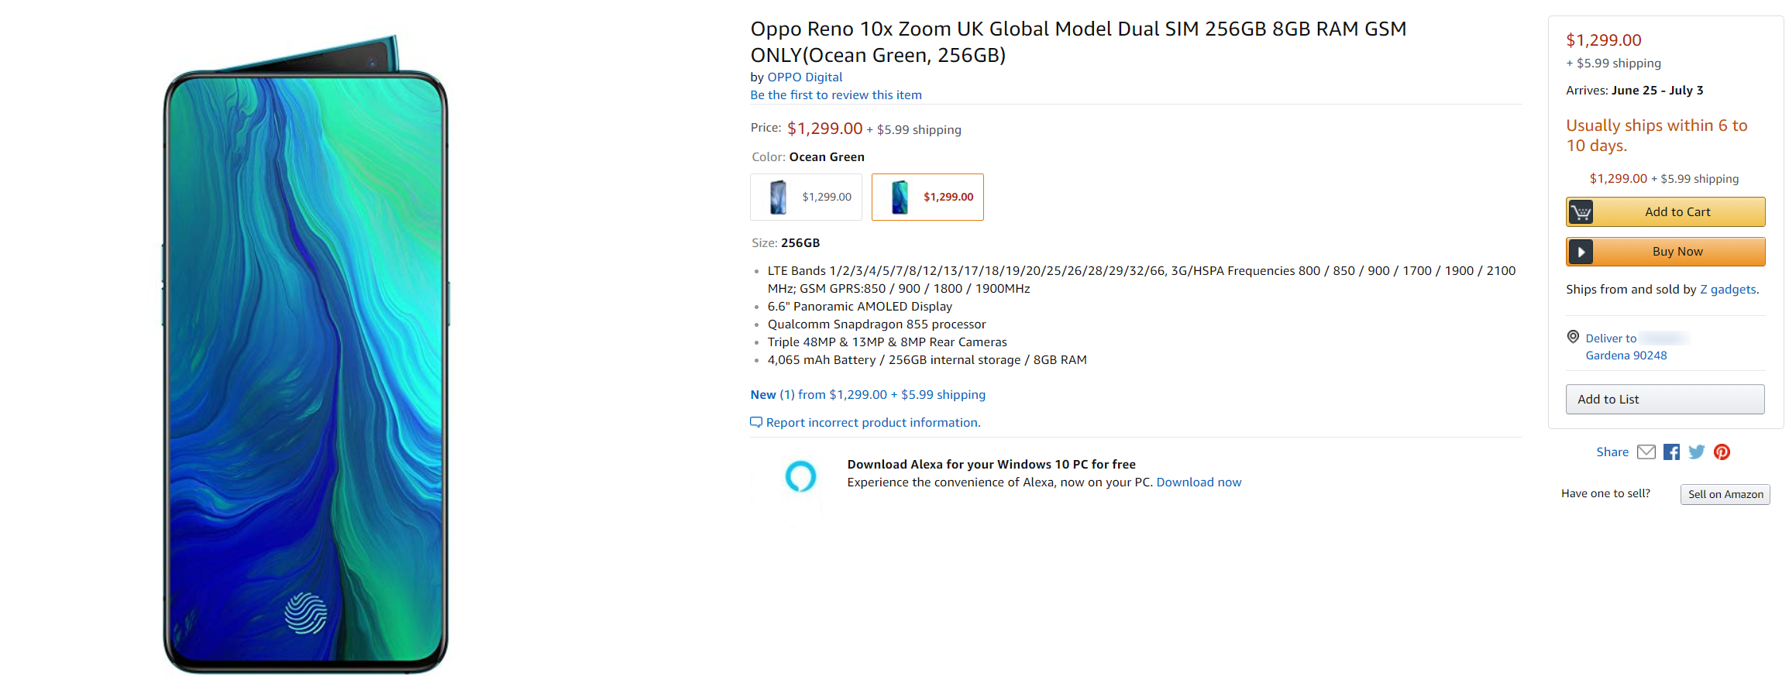1789x680 pixels.
Task: Open the OPPO Digital brand link
Action: coord(804,77)
